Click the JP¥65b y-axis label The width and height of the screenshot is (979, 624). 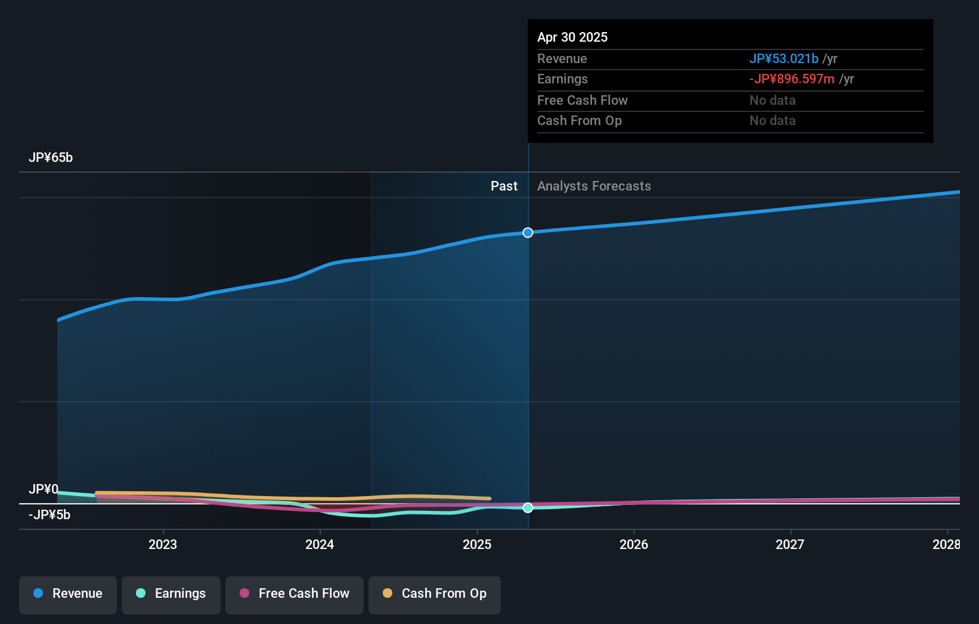pos(51,158)
